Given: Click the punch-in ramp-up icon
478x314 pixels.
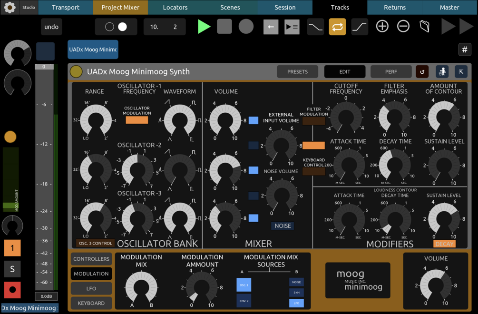Looking at the screenshot, I should click(x=360, y=27).
